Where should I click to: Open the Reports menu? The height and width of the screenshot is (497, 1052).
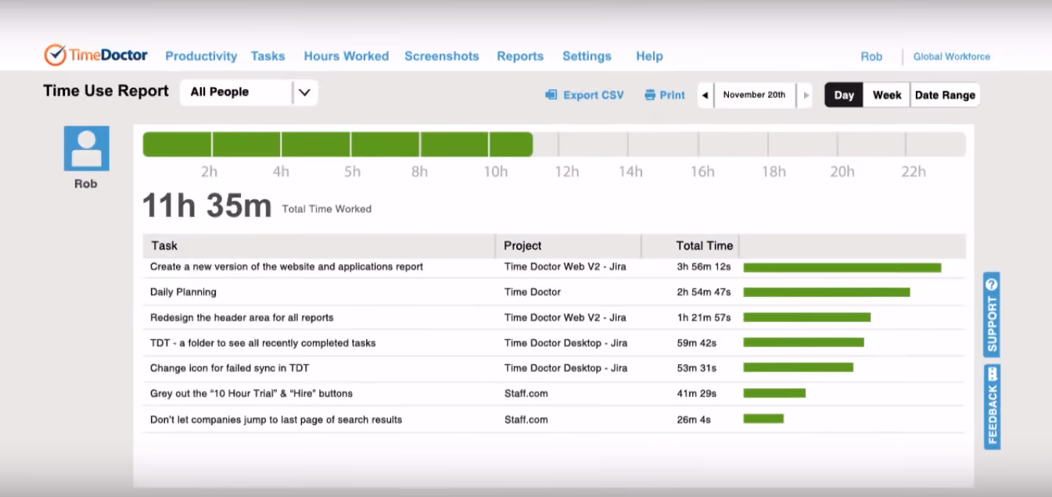[520, 56]
